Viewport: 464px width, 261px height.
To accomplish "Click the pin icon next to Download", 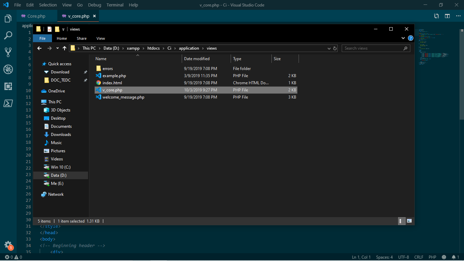I will 85,72.
